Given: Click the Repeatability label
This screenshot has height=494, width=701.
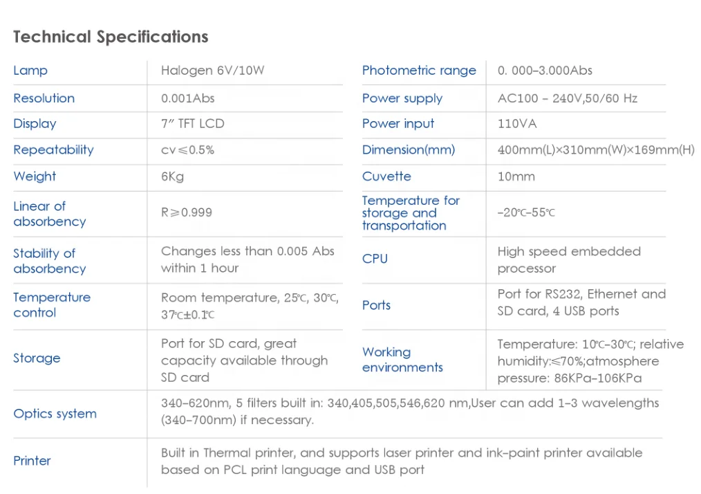Looking at the screenshot, I should 54,150.
